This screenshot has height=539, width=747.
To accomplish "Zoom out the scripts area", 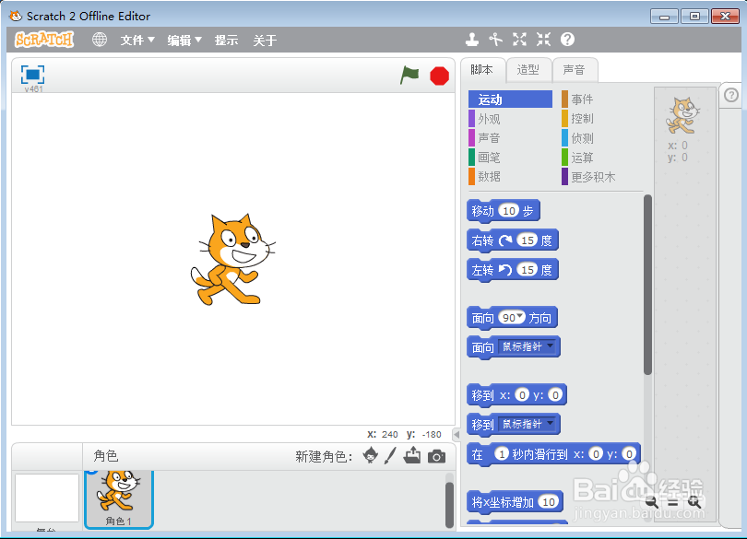I will tap(651, 502).
